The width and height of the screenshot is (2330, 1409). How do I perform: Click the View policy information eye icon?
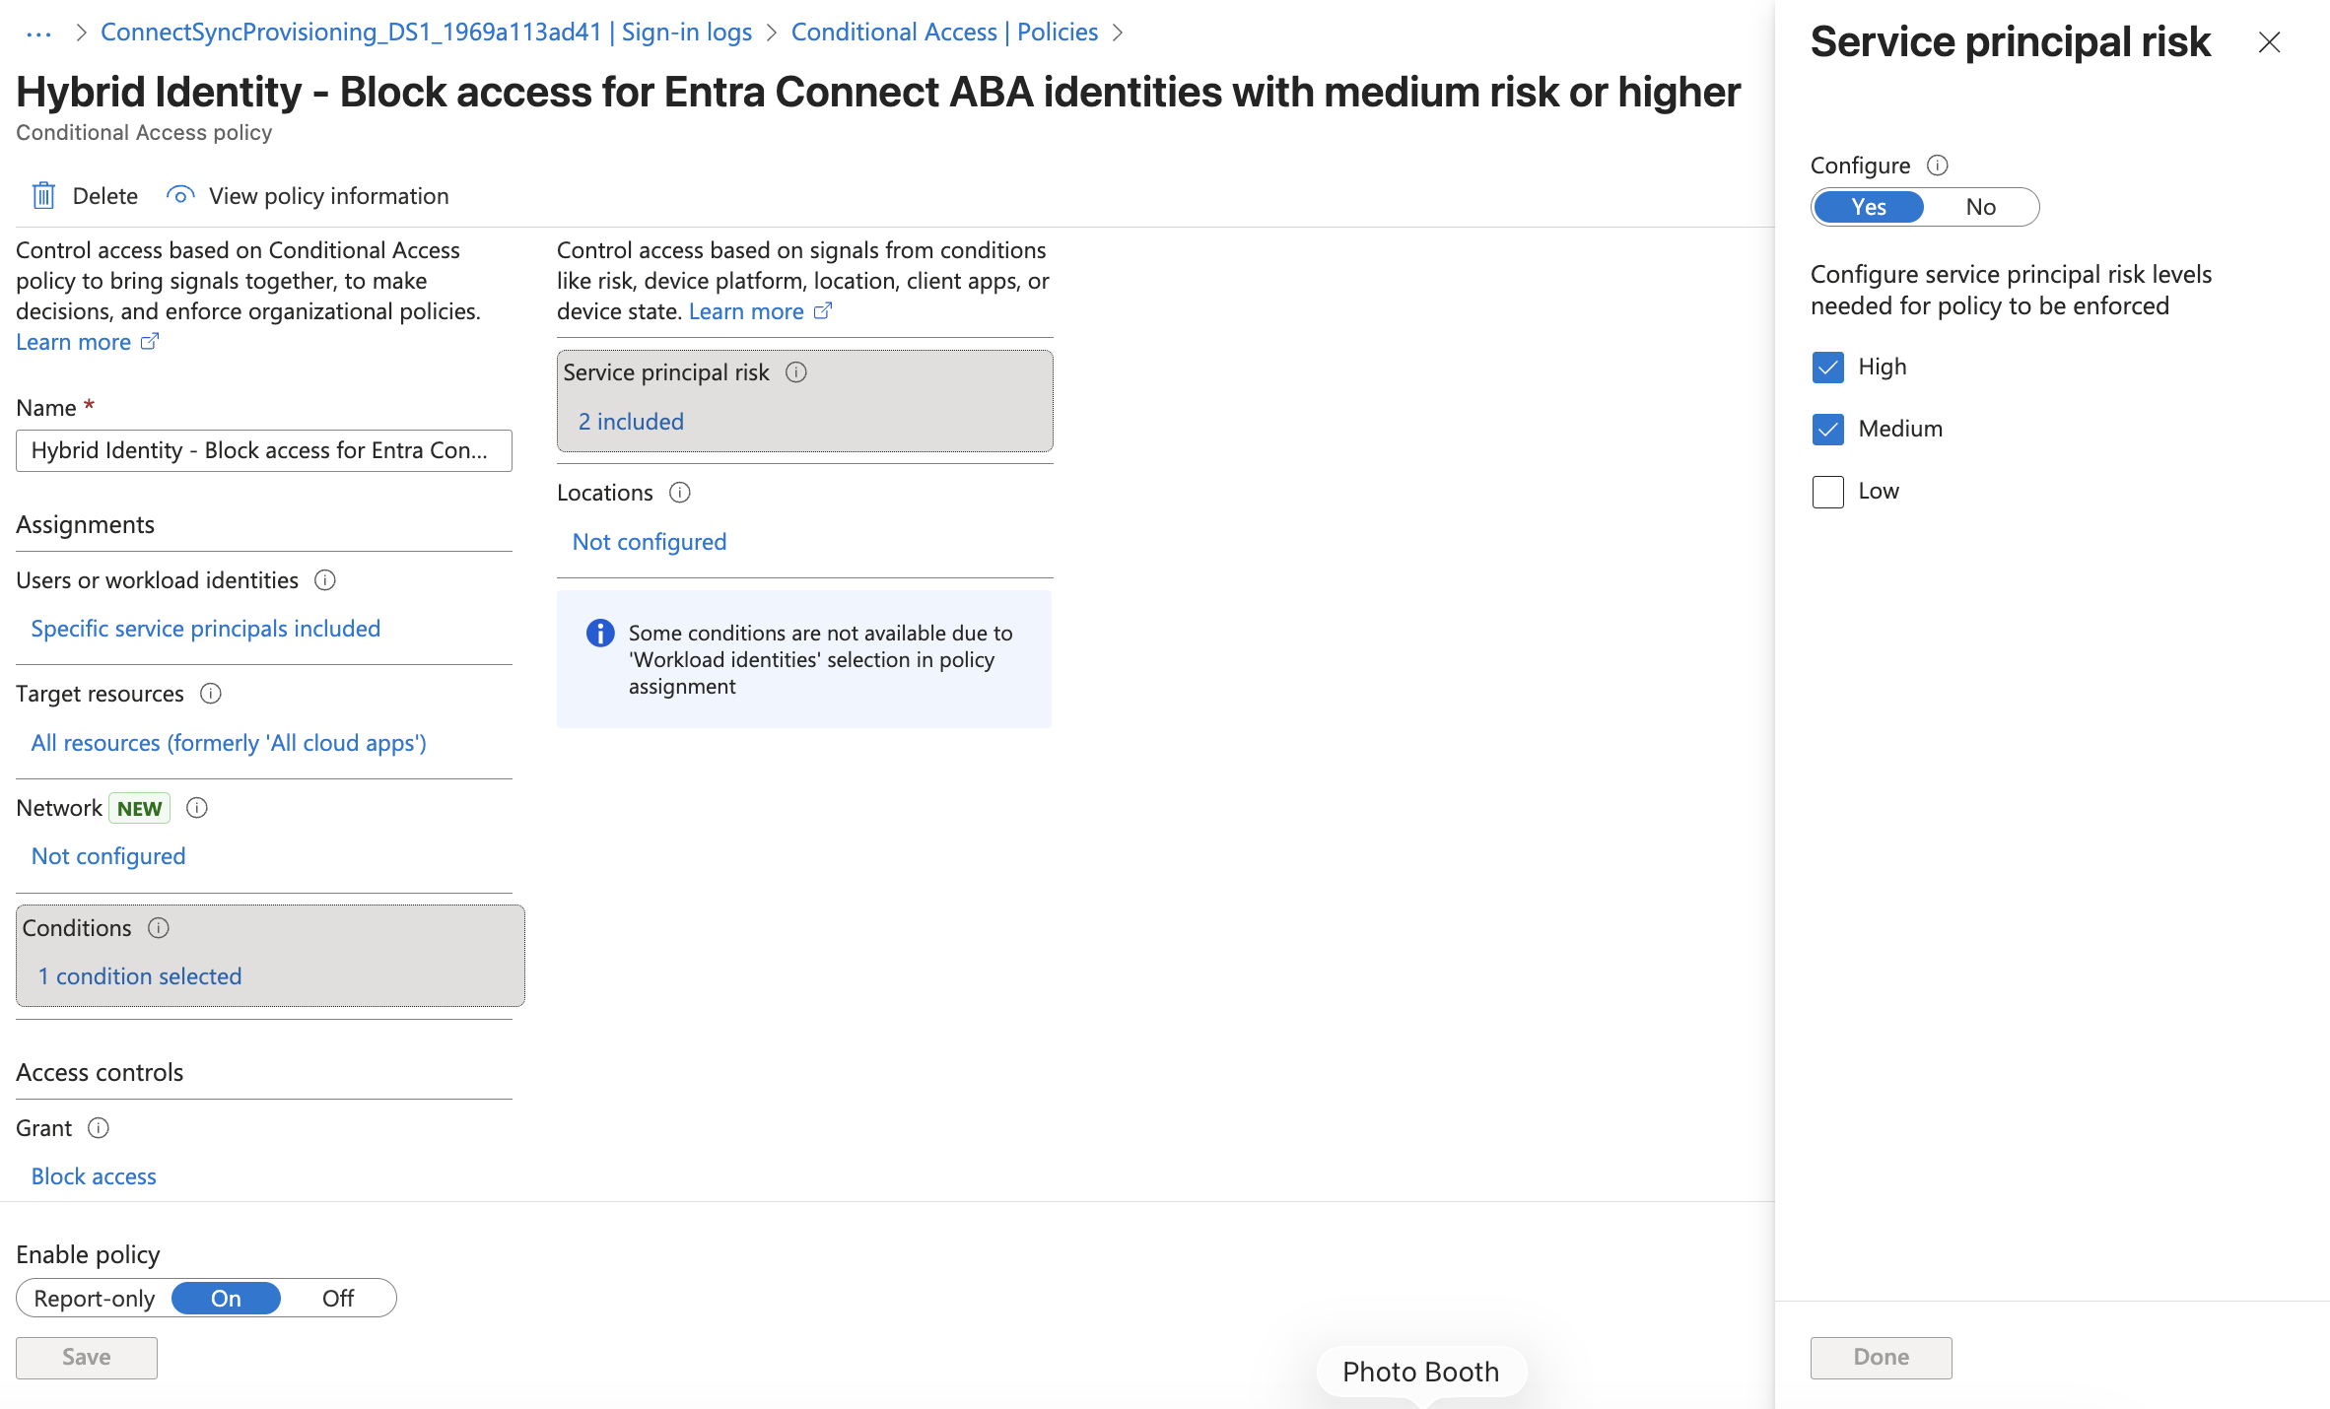[179, 196]
